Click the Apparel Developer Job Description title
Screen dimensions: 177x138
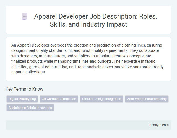coord(95,20)
